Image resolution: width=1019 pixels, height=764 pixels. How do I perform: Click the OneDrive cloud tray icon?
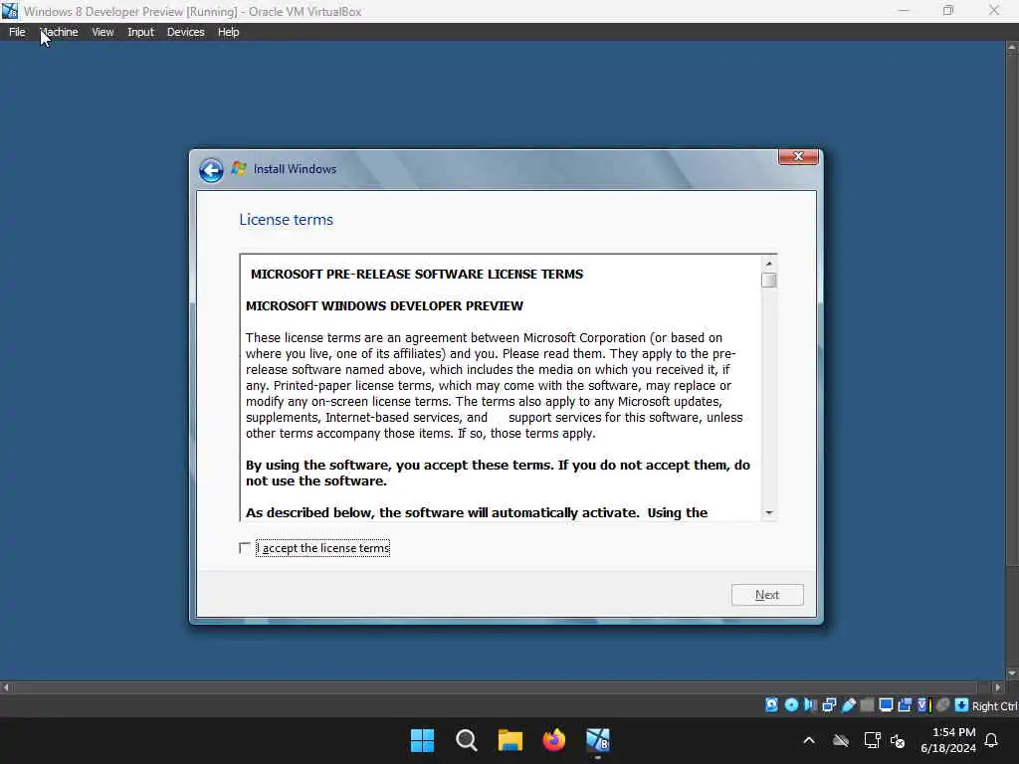pyautogui.click(x=841, y=740)
